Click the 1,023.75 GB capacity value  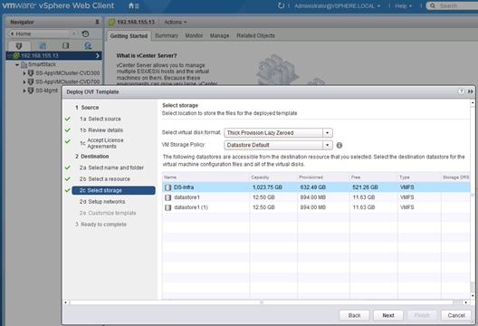tap(267, 187)
